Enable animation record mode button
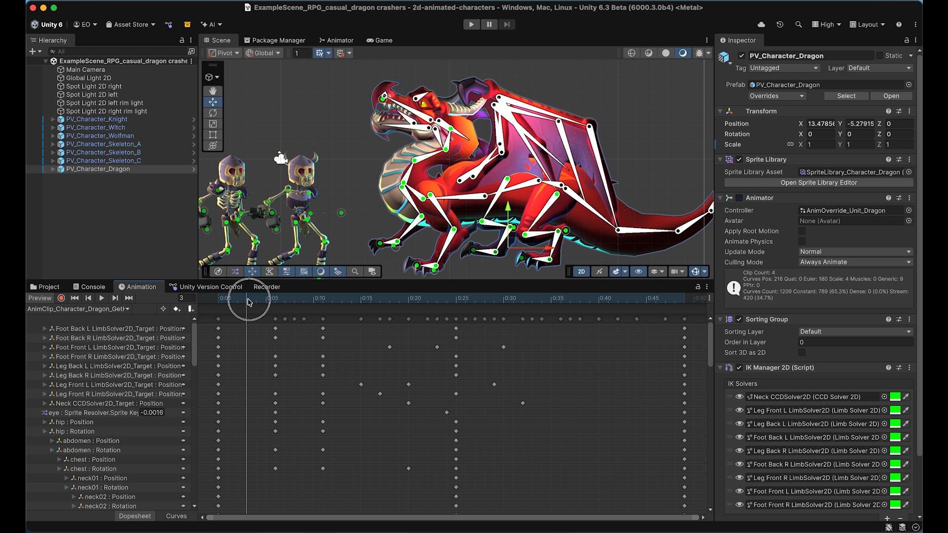This screenshot has width=948, height=533. [x=61, y=298]
